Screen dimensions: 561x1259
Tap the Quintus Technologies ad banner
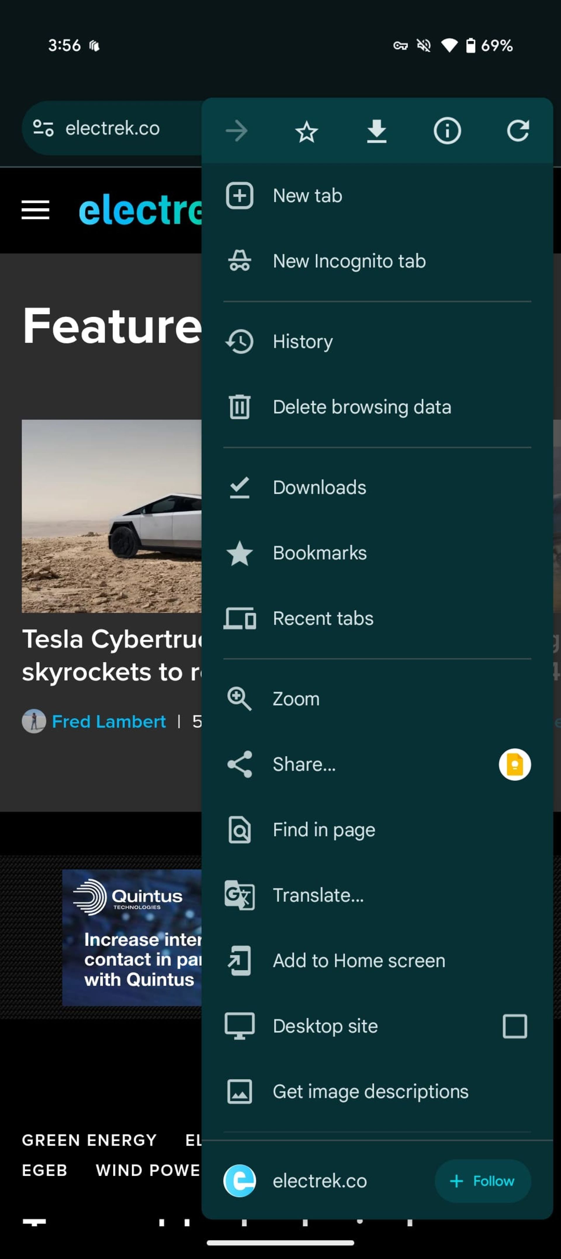coord(132,937)
